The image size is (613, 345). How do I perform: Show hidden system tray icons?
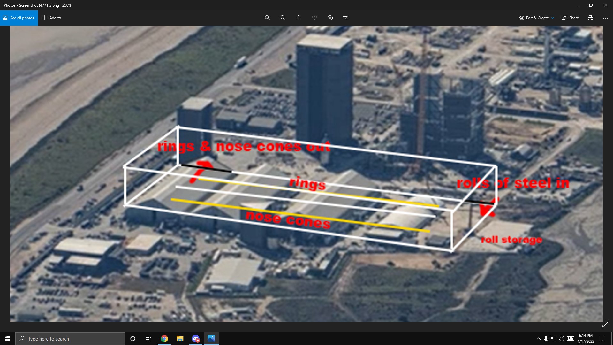point(539,339)
